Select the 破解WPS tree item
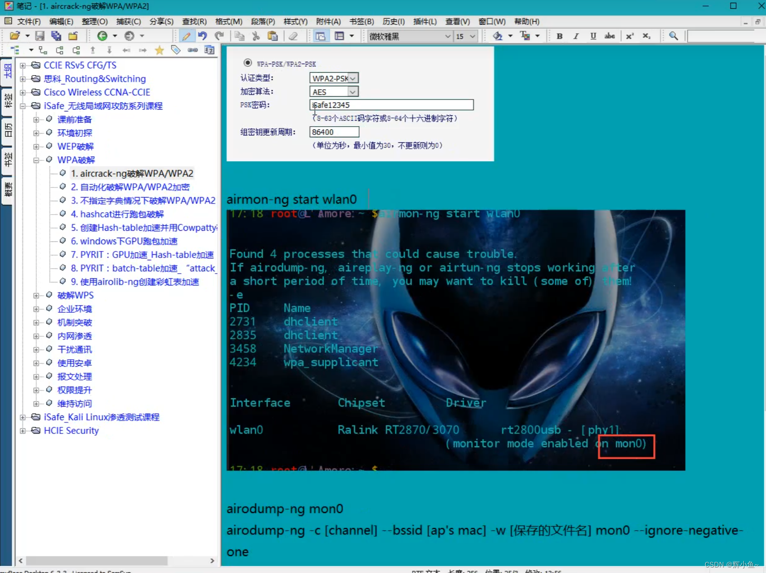Image resolution: width=766 pixels, height=573 pixels. [76, 295]
